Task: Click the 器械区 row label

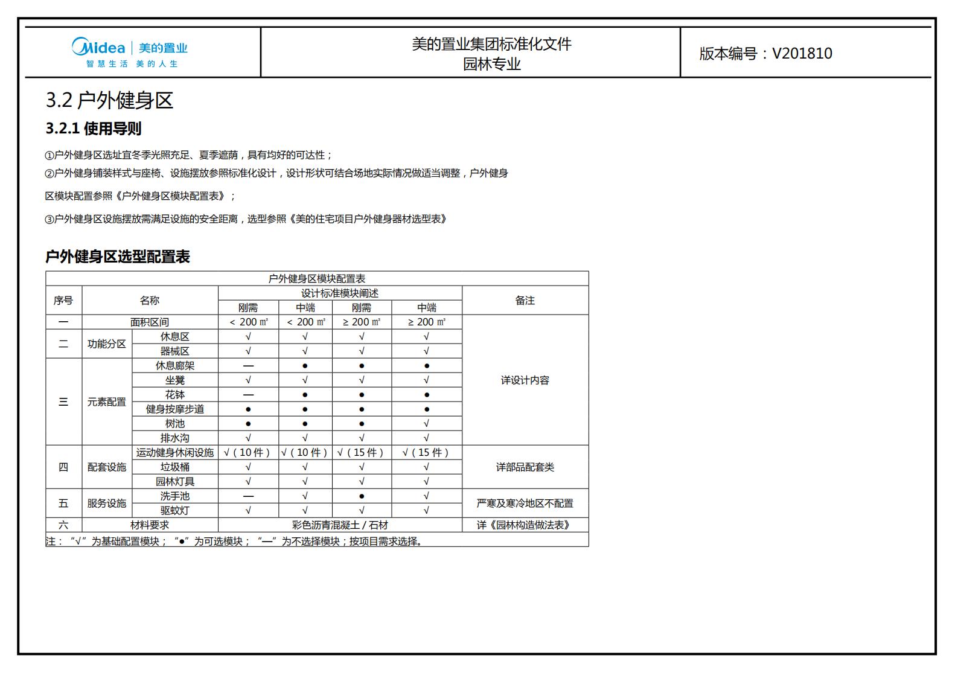Action: [175, 351]
